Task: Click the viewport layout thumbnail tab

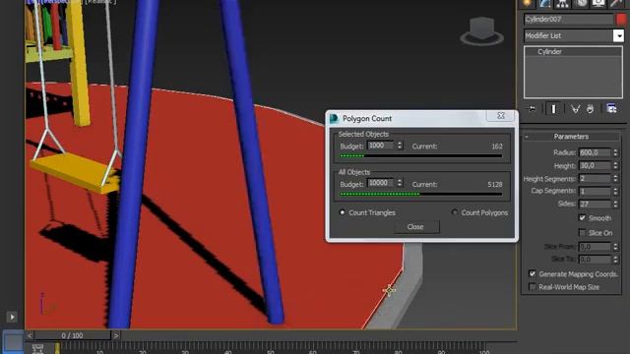Action: point(13,342)
